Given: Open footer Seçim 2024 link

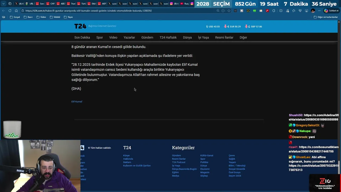Looking at the screenshot, I should [x=235, y=176].
